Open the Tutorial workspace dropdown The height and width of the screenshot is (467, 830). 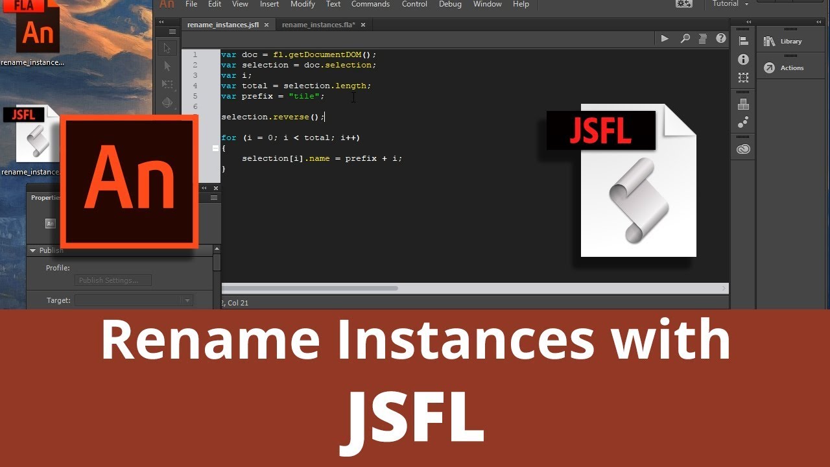coord(730,4)
